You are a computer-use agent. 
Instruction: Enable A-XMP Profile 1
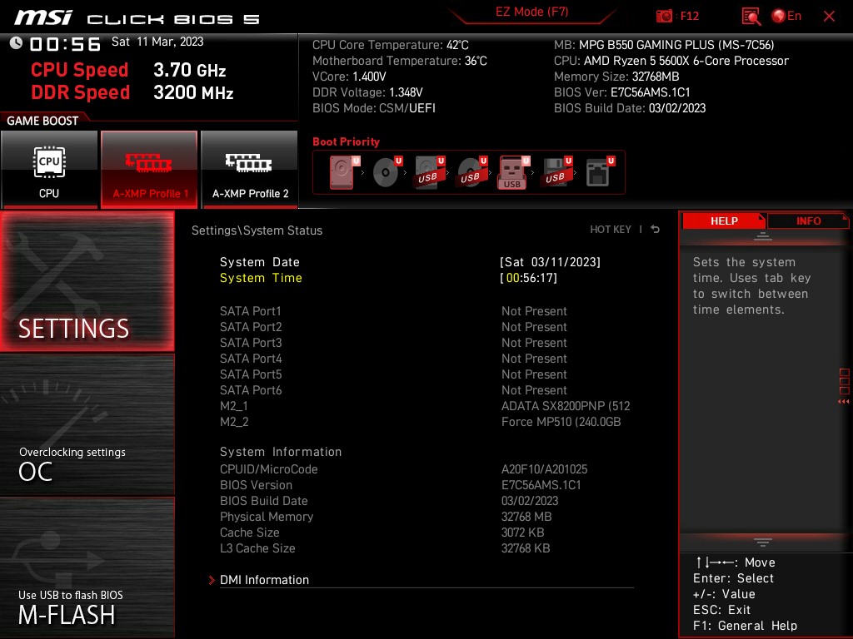tap(149, 169)
